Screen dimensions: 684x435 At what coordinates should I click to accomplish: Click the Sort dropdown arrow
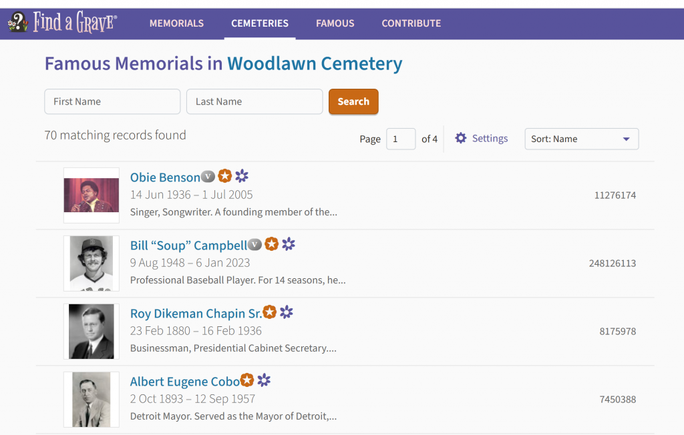point(627,139)
